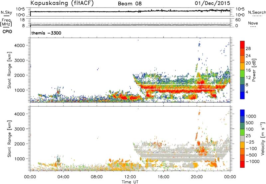Click the 'Nave' legend label
The width and height of the screenshot is (266, 184).
pyautogui.click(x=253, y=23)
